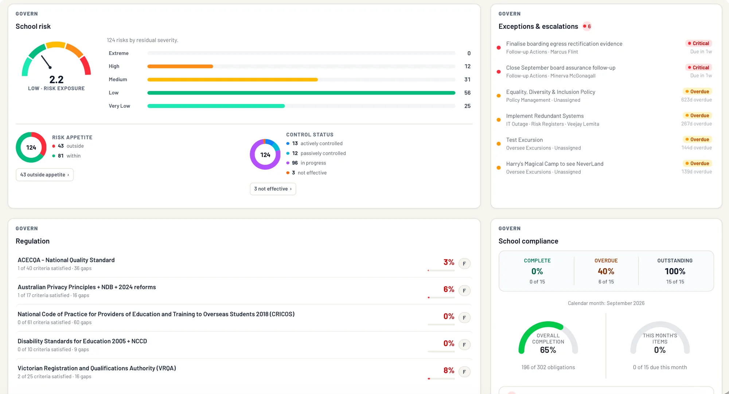This screenshot has height=394, width=729.
Task: Open the Test Excursion exception
Action: point(605,143)
